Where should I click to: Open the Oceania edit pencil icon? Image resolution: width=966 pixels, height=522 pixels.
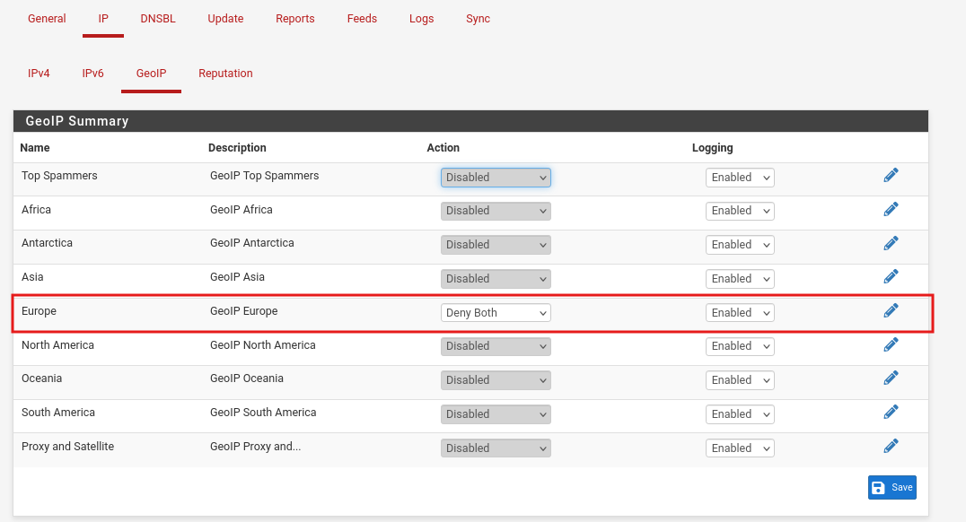(891, 378)
